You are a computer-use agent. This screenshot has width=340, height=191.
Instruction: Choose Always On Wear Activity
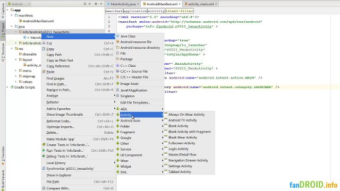click(x=189, y=115)
